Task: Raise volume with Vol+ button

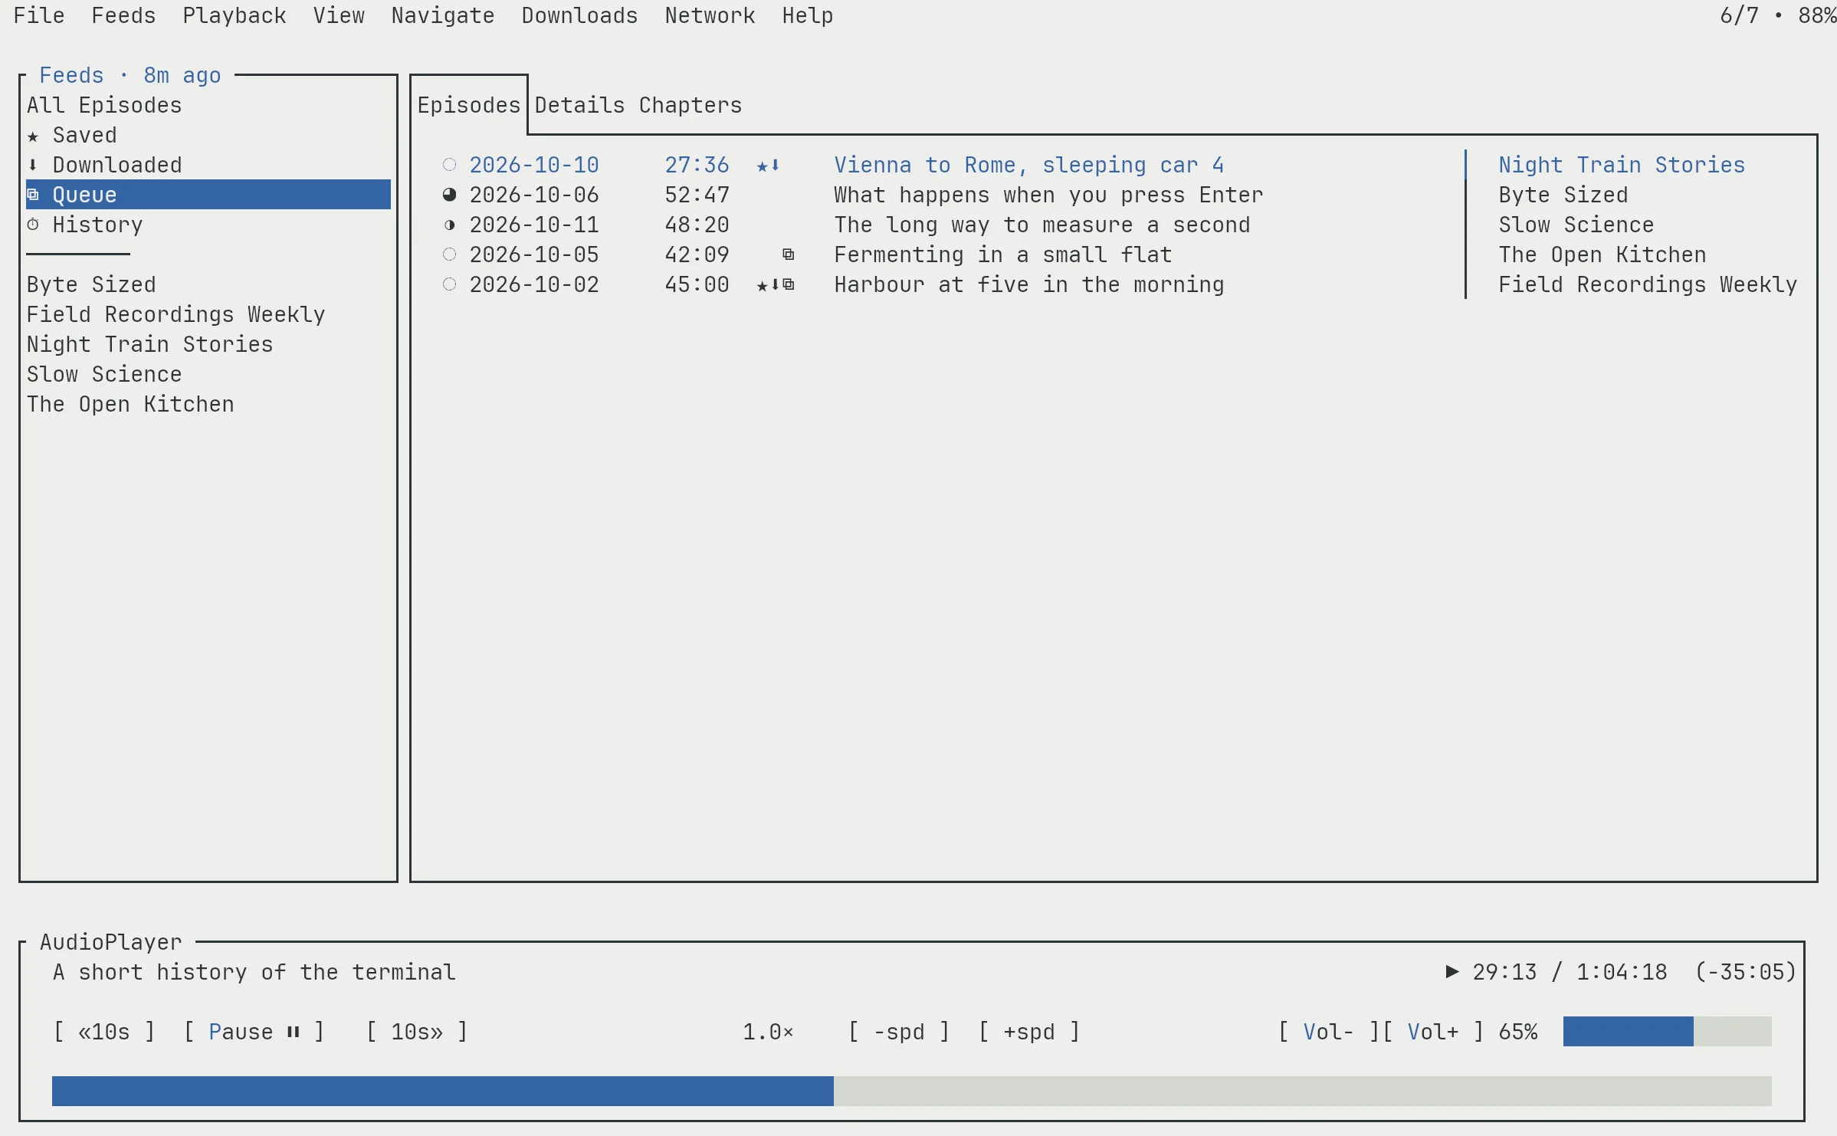Action: pyautogui.click(x=1433, y=1032)
